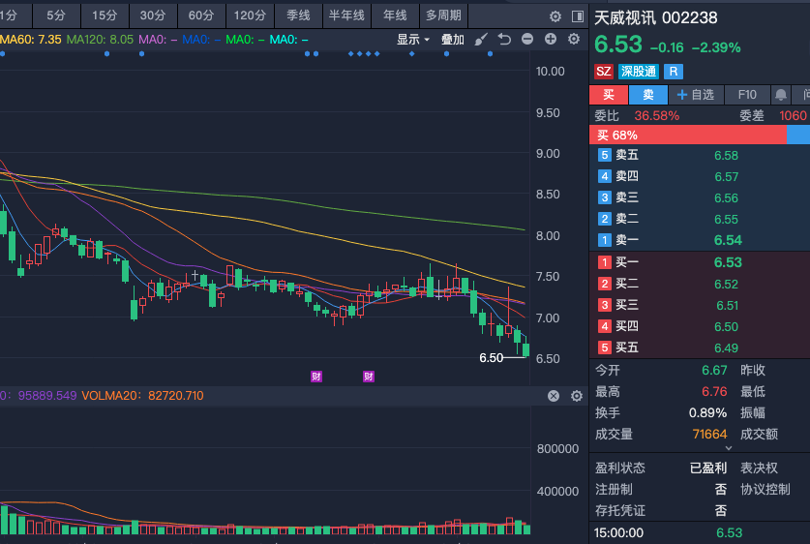
Task: Click the 买 68% ratio bar
Action: [687, 136]
